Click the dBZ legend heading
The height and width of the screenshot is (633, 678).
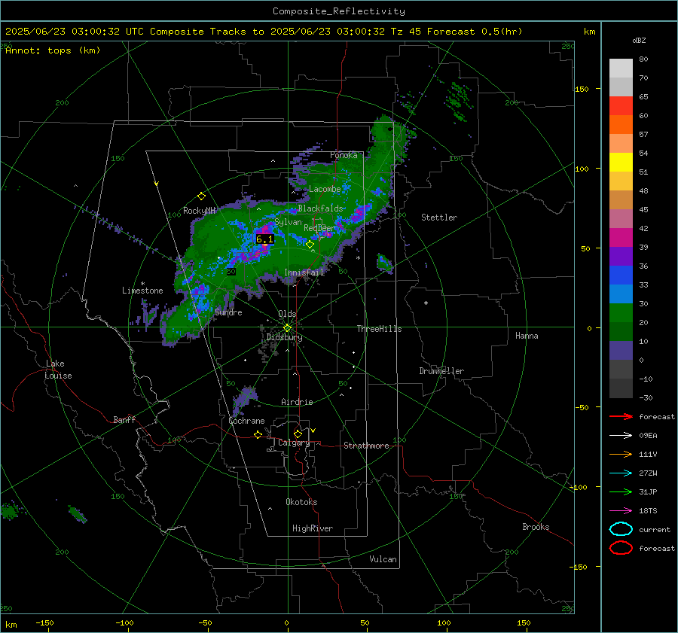coord(639,40)
